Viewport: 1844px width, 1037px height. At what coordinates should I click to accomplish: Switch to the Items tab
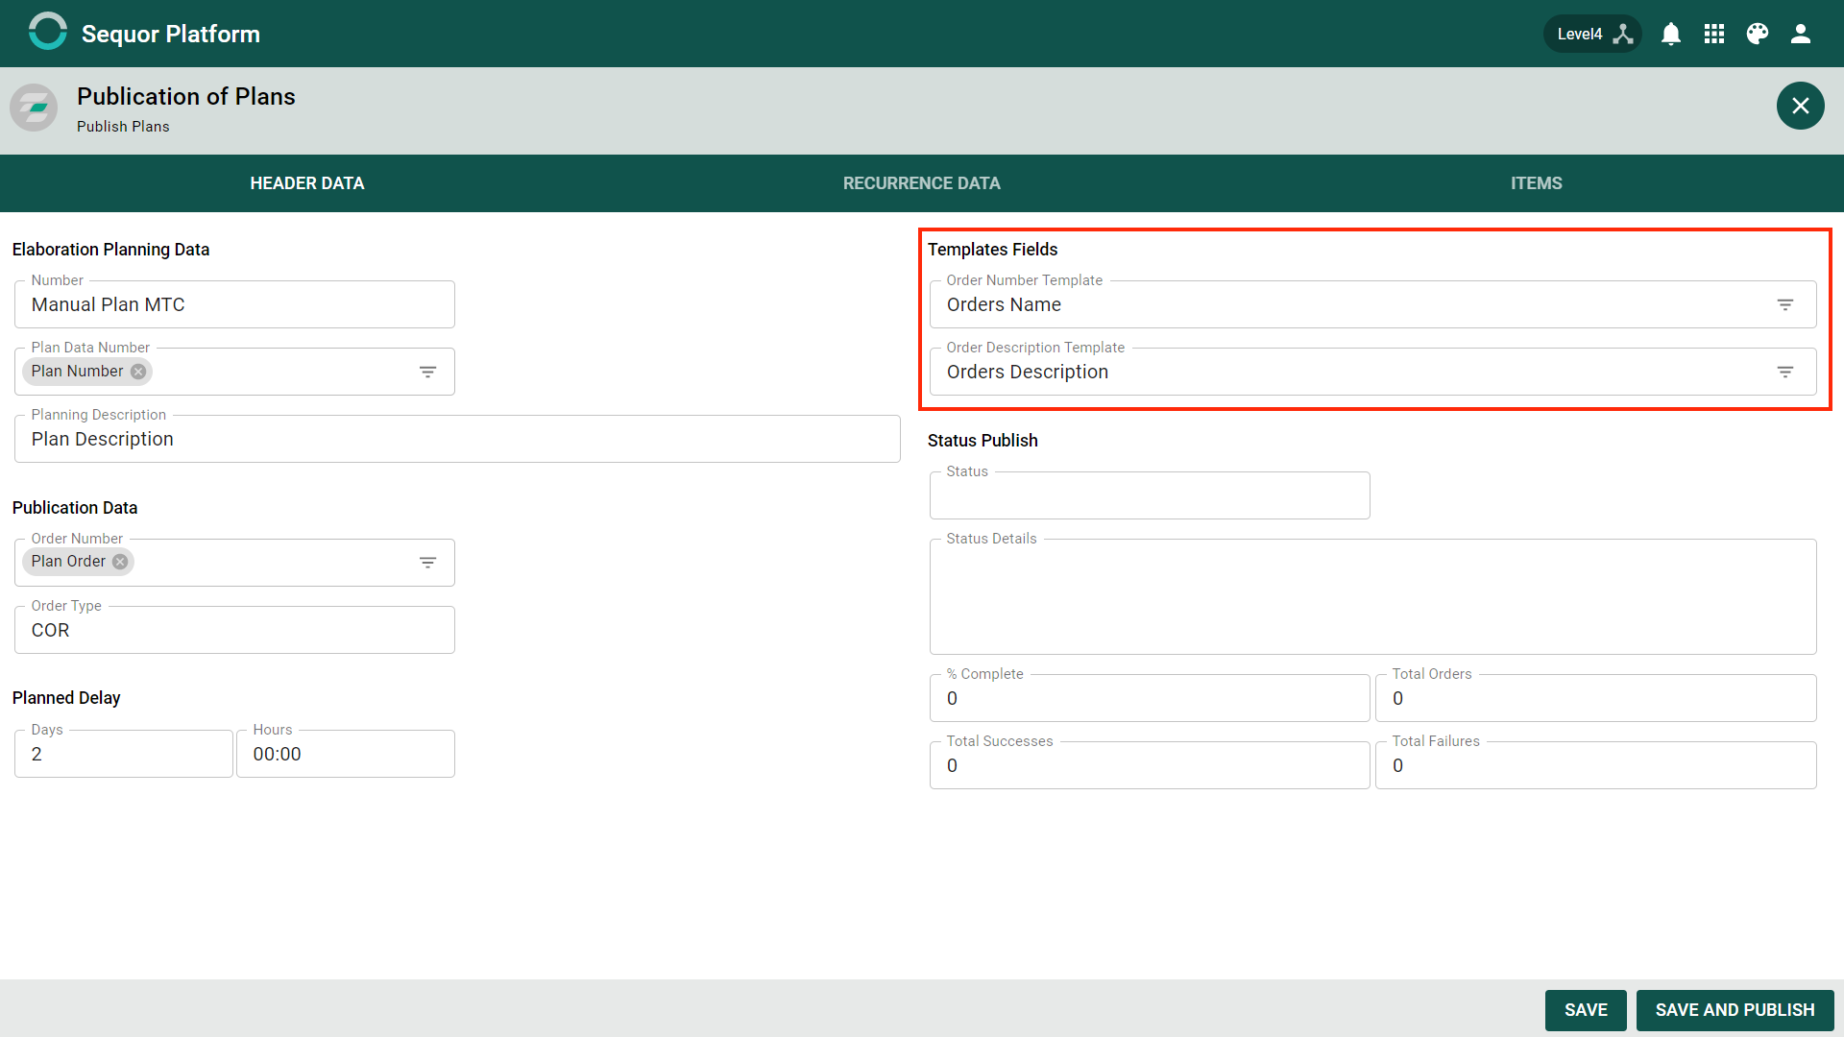tap(1537, 183)
